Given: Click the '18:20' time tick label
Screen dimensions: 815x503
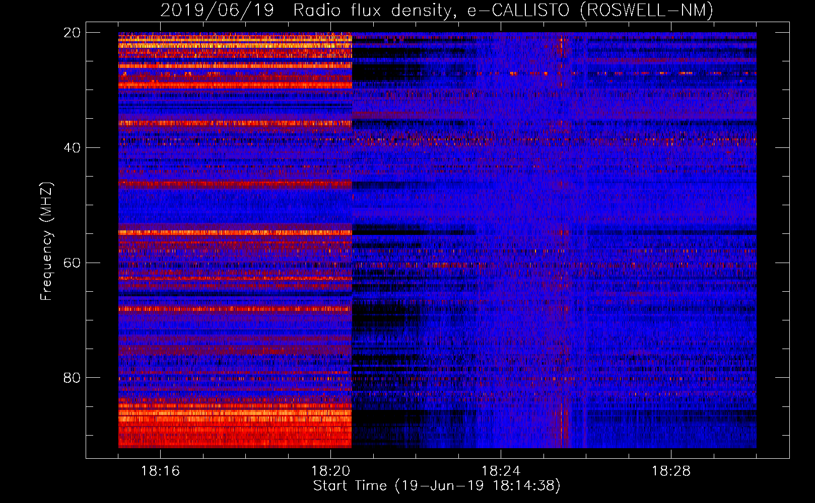Looking at the screenshot, I should (330, 471).
